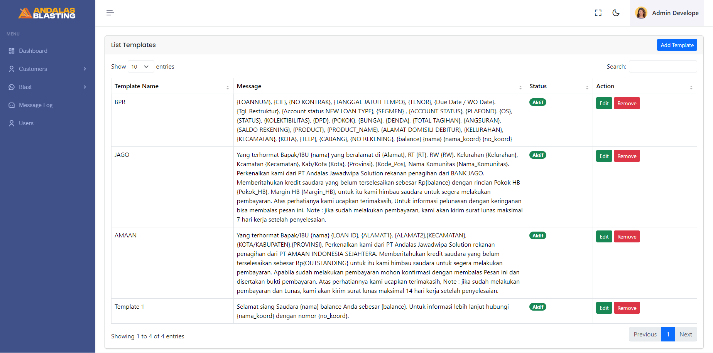
Task: Toggle dark mode with the moon icon
Action: pyautogui.click(x=616, y=13)
